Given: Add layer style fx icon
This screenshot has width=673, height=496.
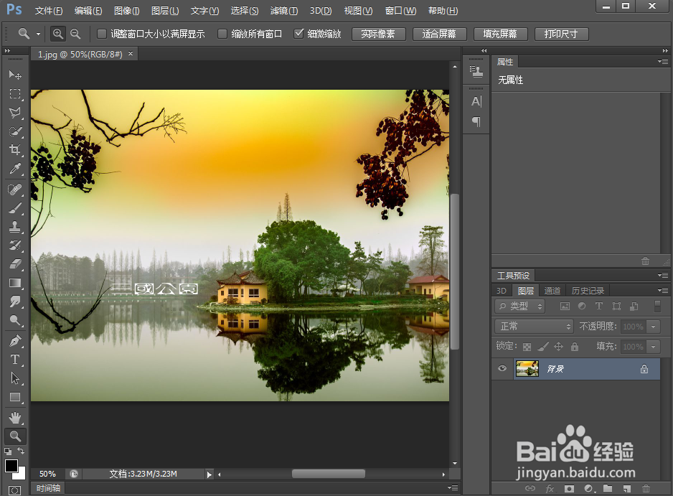Looking at the screenshot, I should click(x=550, y=488).
